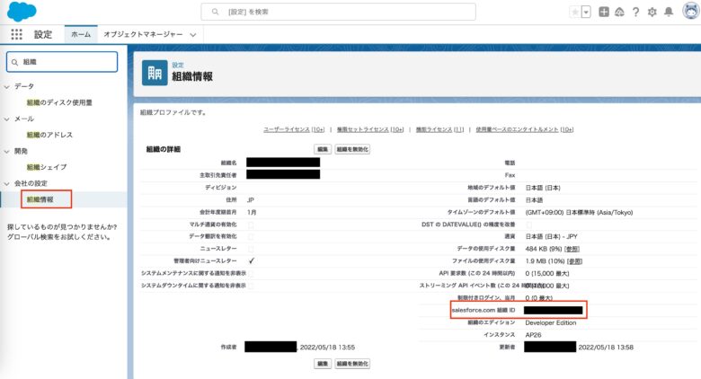Toggle the マルチ通貨の有効化 checkbox
The height and width of the screenshot is (379, 701).
[251, 225]
